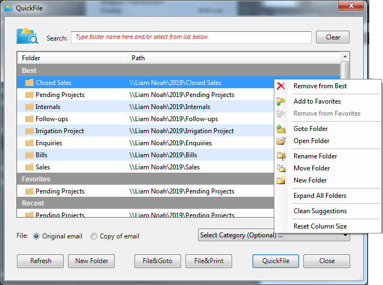Viewport: 383px width, 285px height.
Task: Click the Closed Sales folder icon
Action: click(29, 82)
